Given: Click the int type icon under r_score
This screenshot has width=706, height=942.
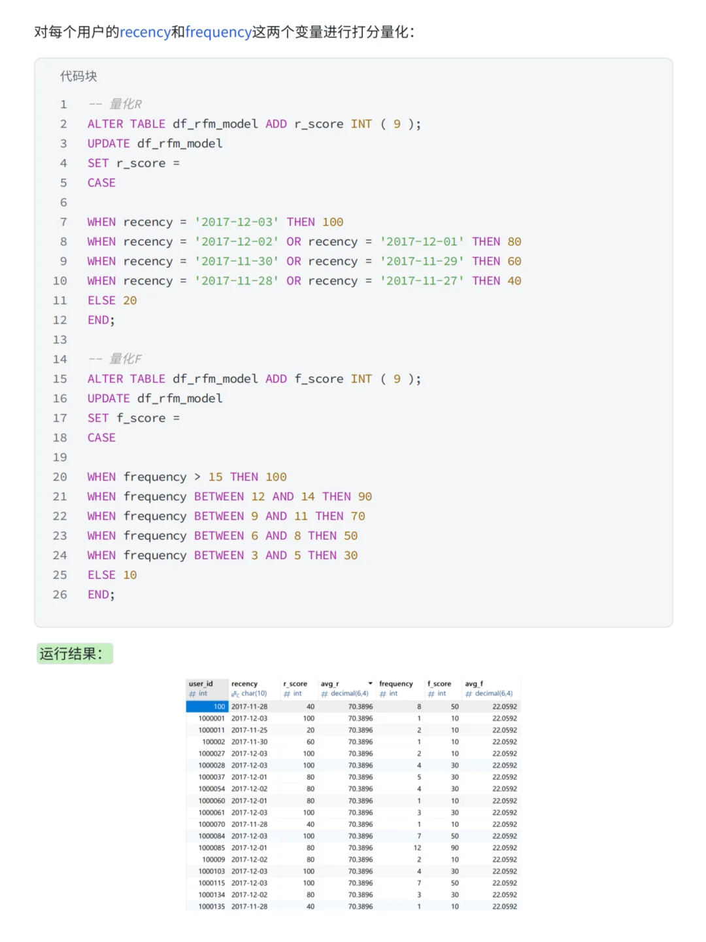Looking at the screenshot, I should click(287, 693).
